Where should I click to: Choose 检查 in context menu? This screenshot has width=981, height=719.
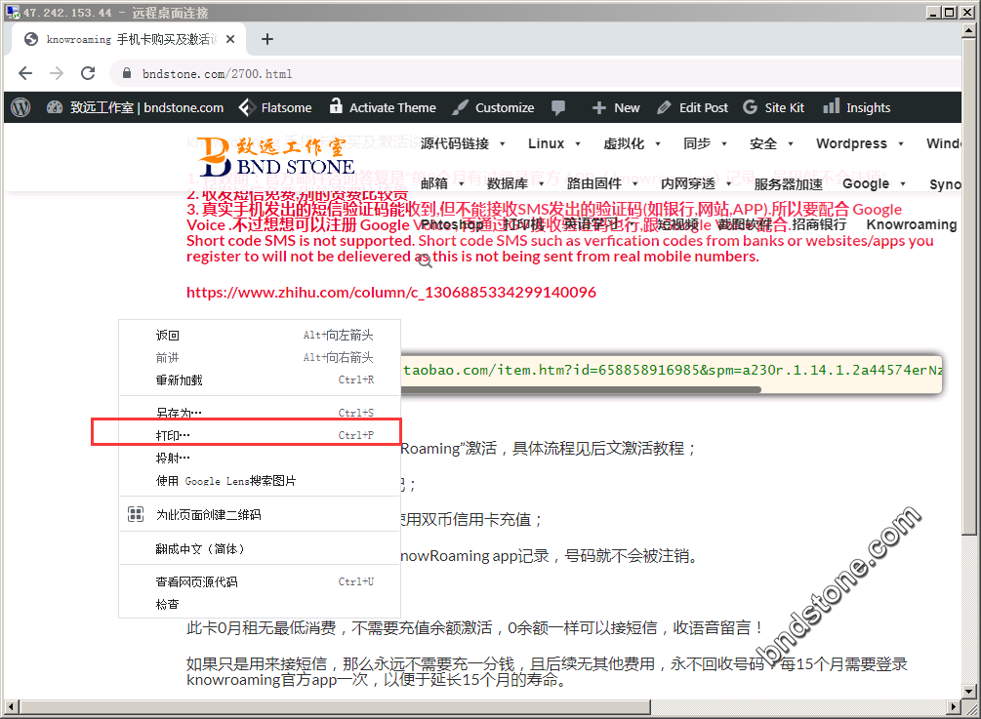(260, 604)
